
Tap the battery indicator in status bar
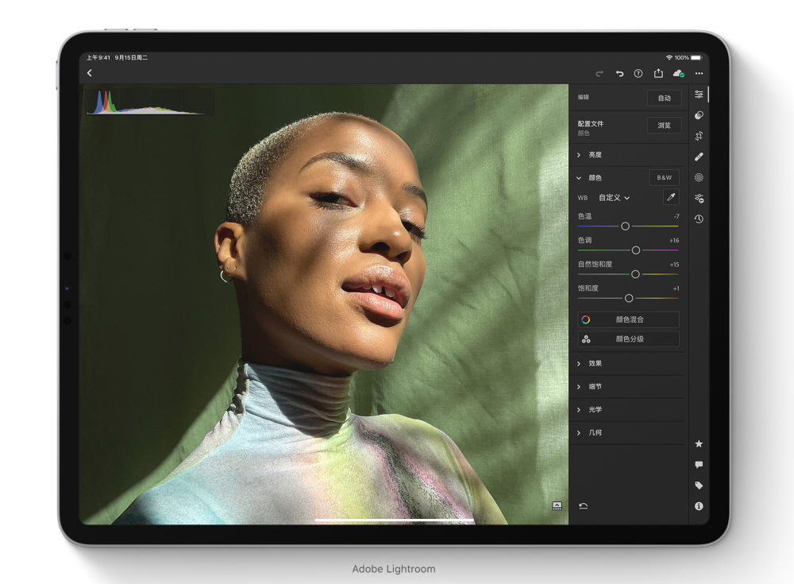(x=696, y=58)
